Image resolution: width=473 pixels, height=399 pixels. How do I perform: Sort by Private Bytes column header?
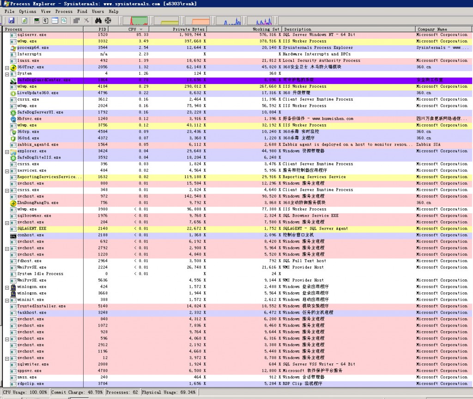188,29
